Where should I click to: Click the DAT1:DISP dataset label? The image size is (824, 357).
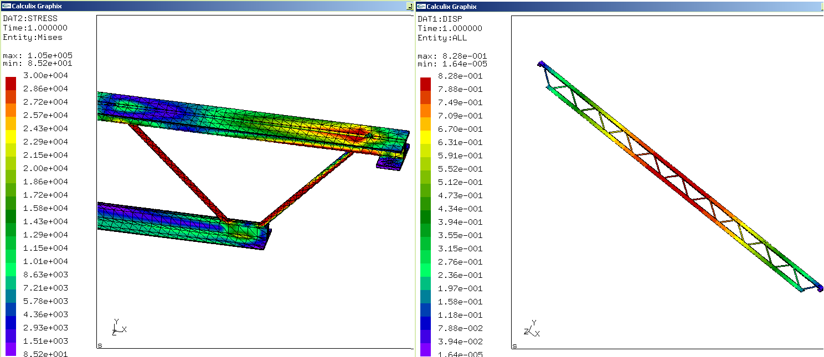(x=440, y=19)
